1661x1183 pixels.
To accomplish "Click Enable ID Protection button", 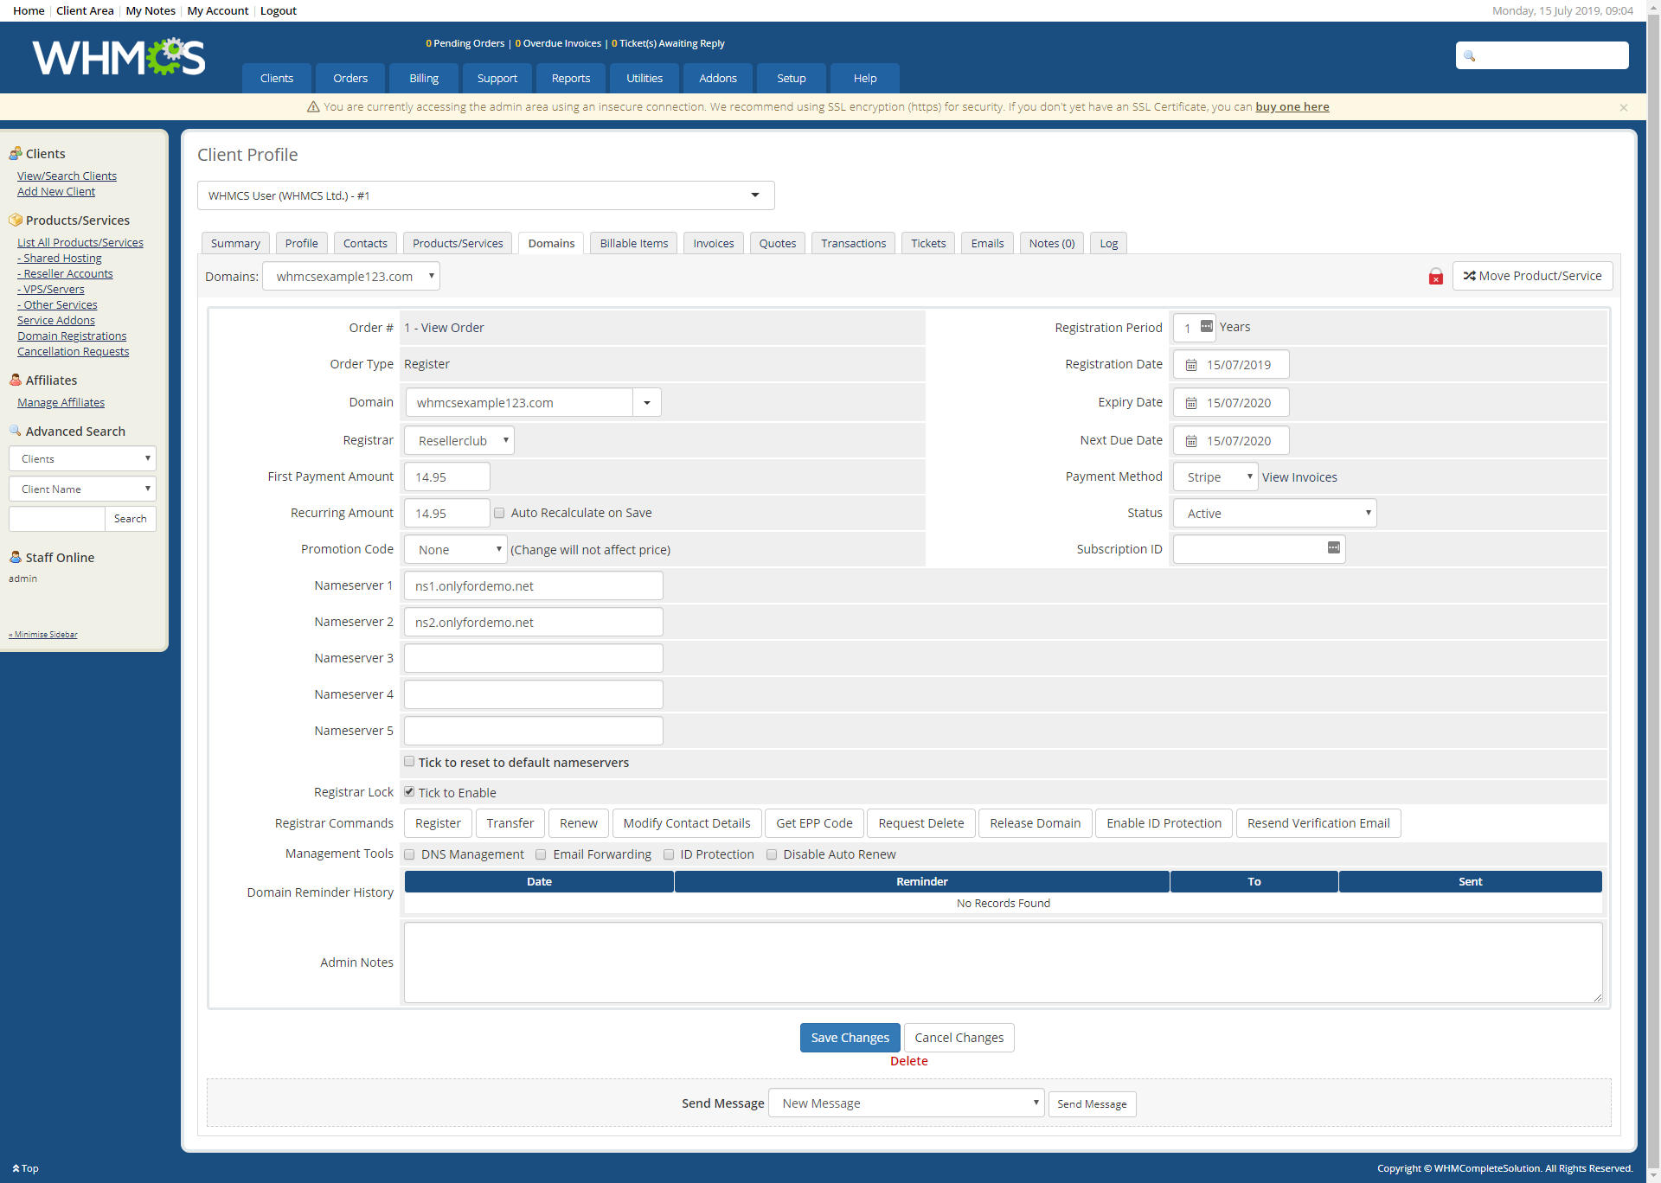I will pos(1164,823).
